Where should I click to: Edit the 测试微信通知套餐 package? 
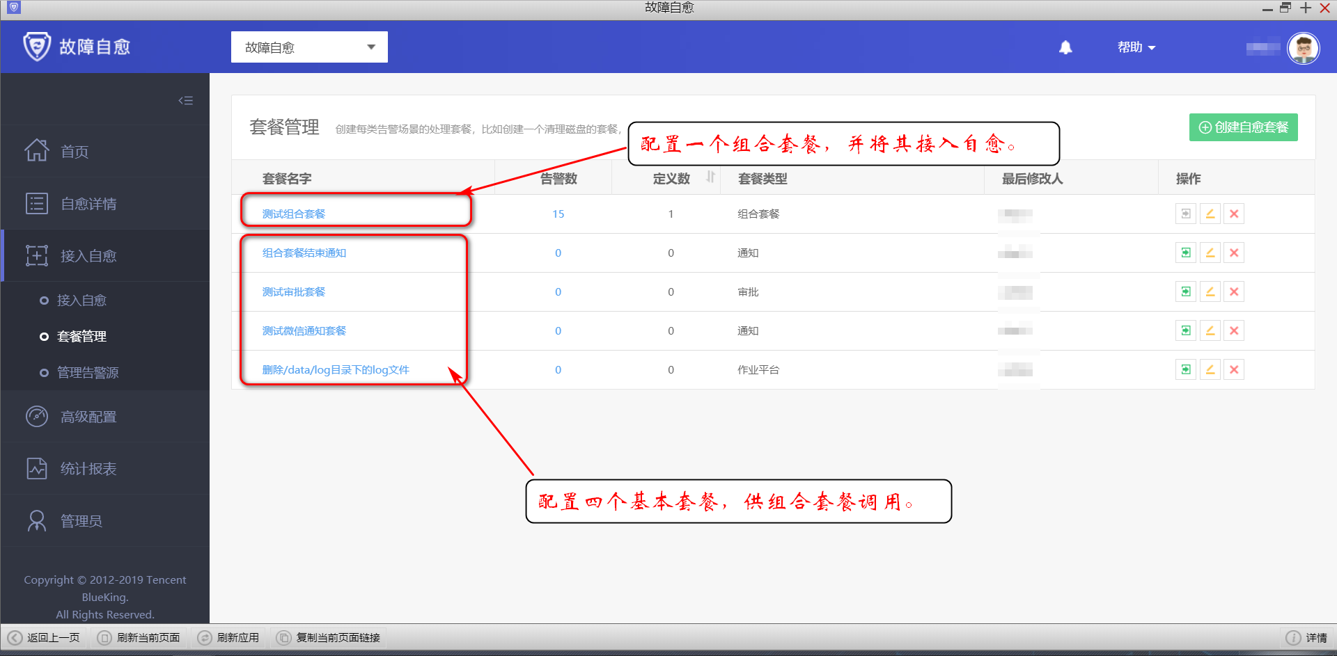1210,330
